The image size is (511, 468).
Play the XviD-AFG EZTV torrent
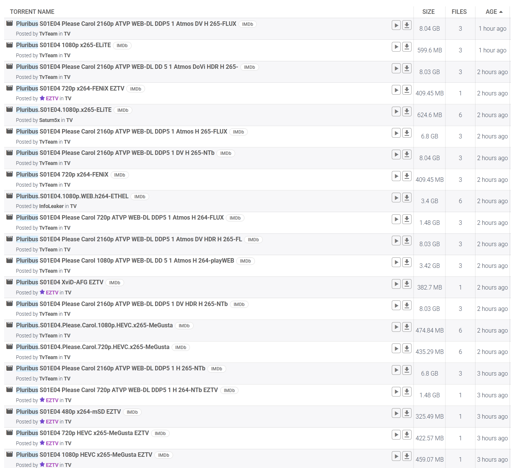click(x=396, y=284)
